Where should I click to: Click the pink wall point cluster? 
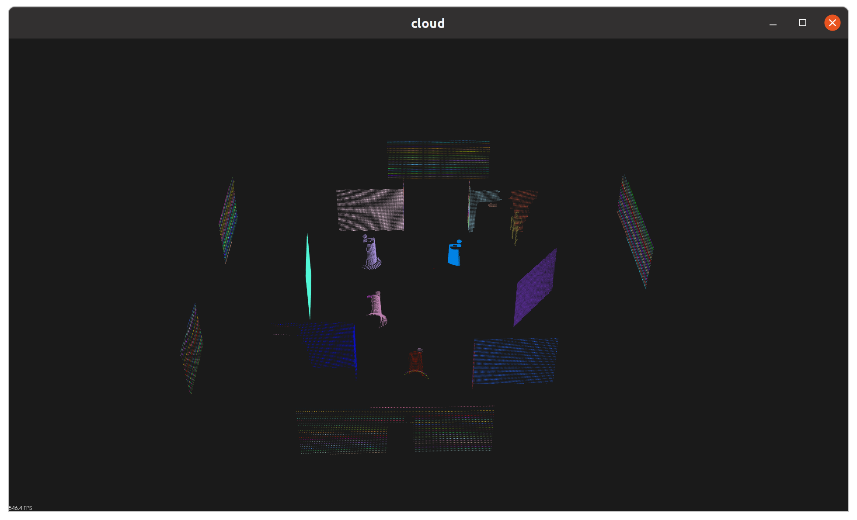pos(370,210)
